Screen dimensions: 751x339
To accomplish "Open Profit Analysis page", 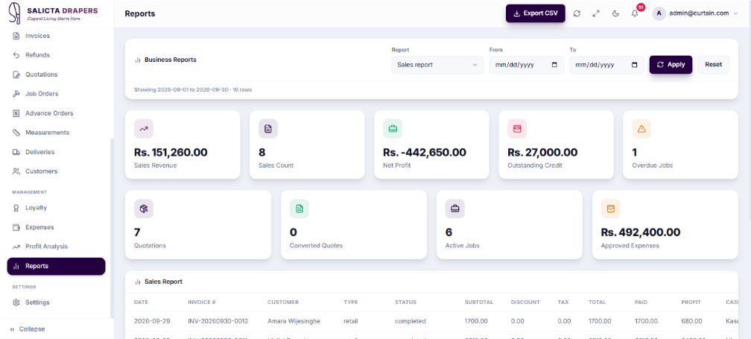I will (x=56, y=247).
